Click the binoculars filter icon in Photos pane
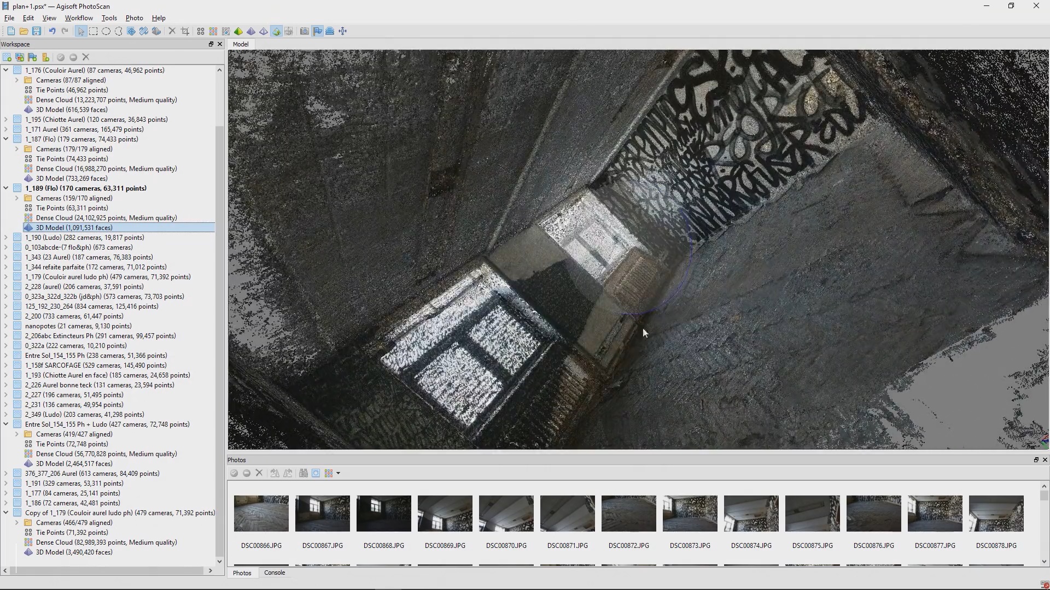Image resolution: width=1050 pixels, height=590 pixels. point(303,473)
